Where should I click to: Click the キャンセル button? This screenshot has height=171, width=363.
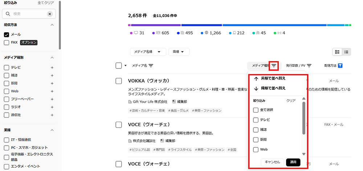[x=272, y=162]
